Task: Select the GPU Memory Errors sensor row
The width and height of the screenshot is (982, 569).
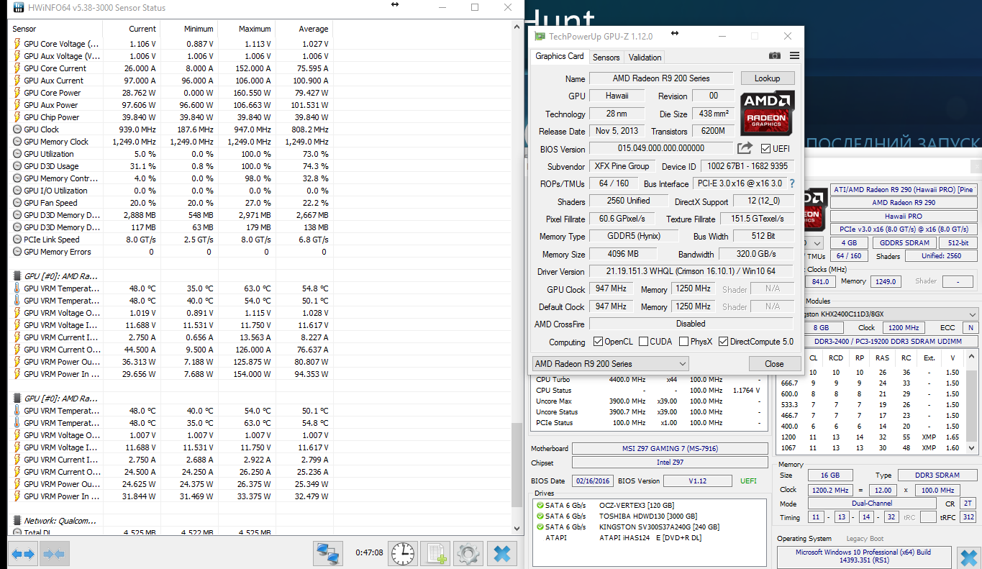Action: 171,252
